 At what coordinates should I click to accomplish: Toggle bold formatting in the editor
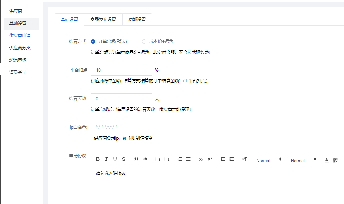pyautogui.click(x=98, y=159)
